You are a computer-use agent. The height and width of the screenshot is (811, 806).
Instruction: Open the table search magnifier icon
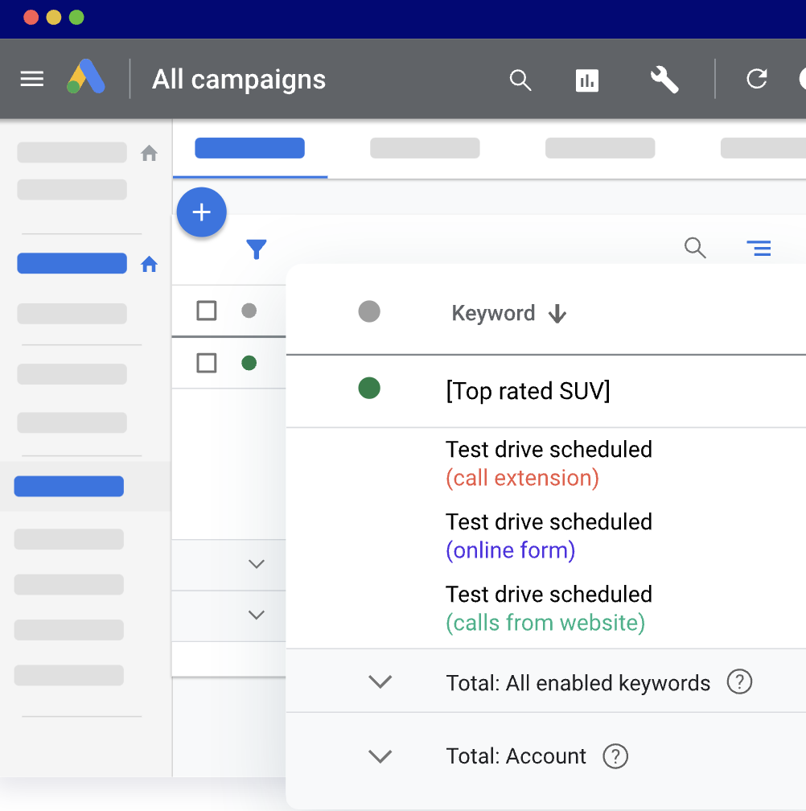coord(694,249)
